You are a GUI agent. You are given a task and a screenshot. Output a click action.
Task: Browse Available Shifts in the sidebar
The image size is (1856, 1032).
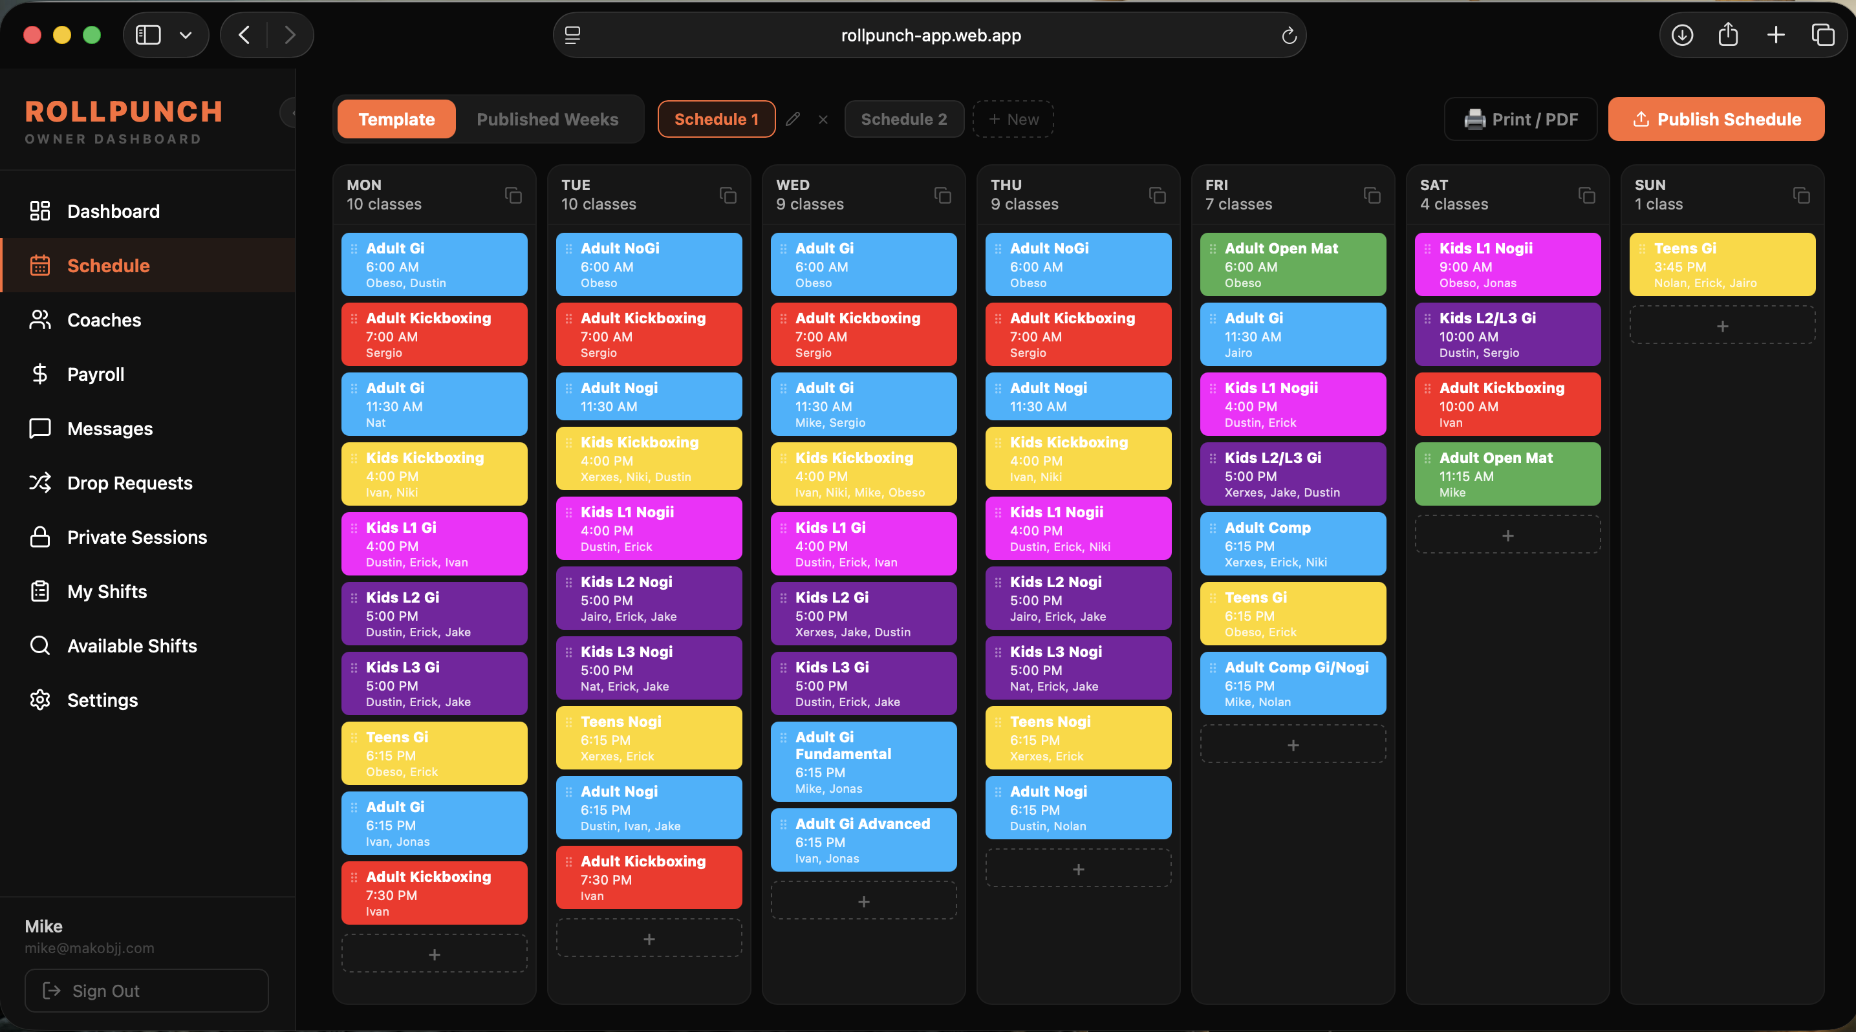click(147, 646)
